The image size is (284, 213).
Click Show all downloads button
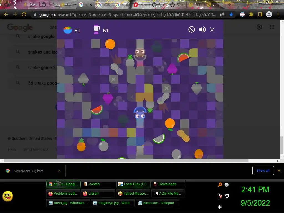263,171
